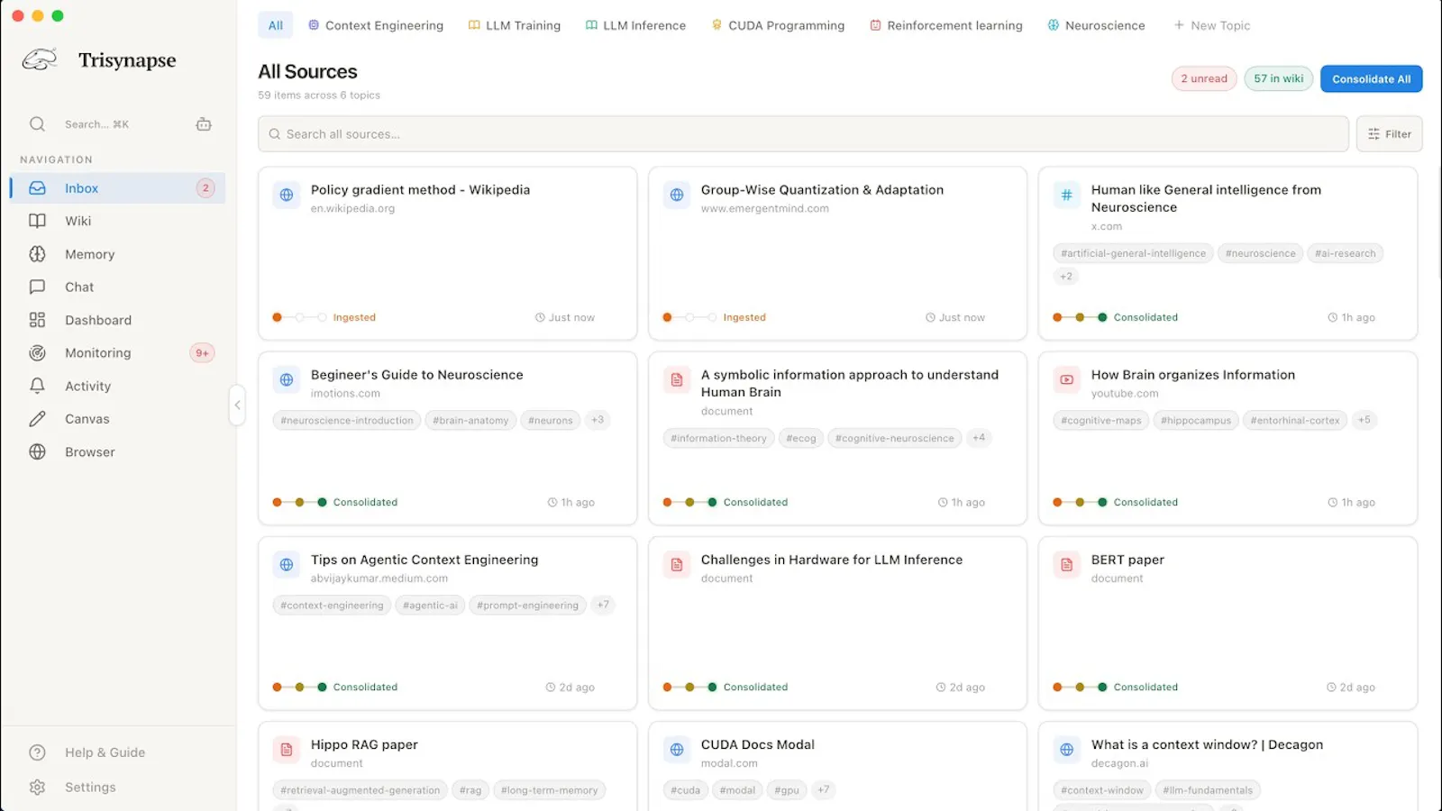Open the Canvas pencil icon
Viewport: 1442px width, 811px height.
pyautogui.click(x=37, y=419)
